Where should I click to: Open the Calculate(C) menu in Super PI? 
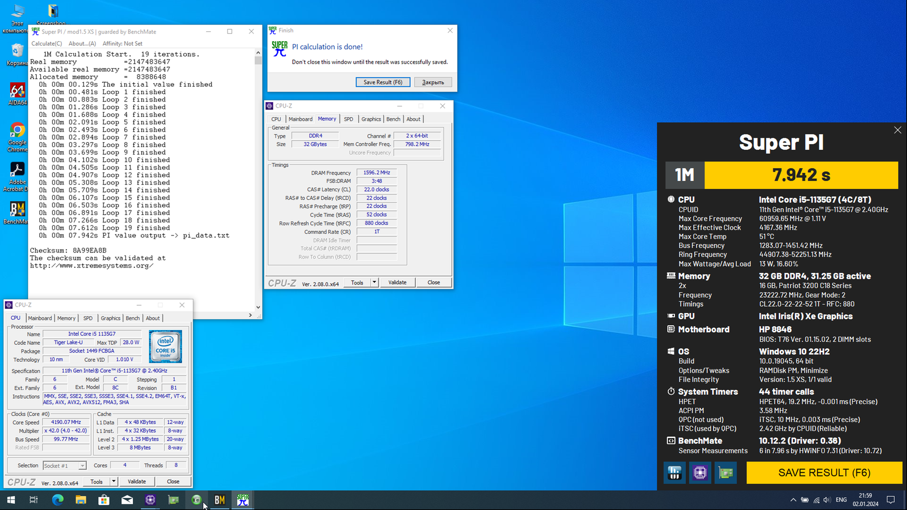click(x=46, y=43)
